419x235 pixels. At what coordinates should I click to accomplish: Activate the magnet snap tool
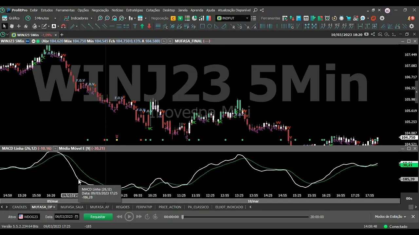point(64,26)
